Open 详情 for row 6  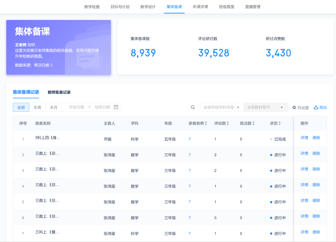[304, 216]
